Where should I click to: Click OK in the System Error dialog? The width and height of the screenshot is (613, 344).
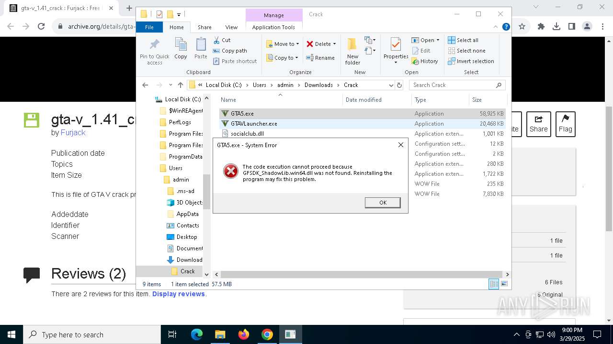pyautogui.click(x=383, y=203)
